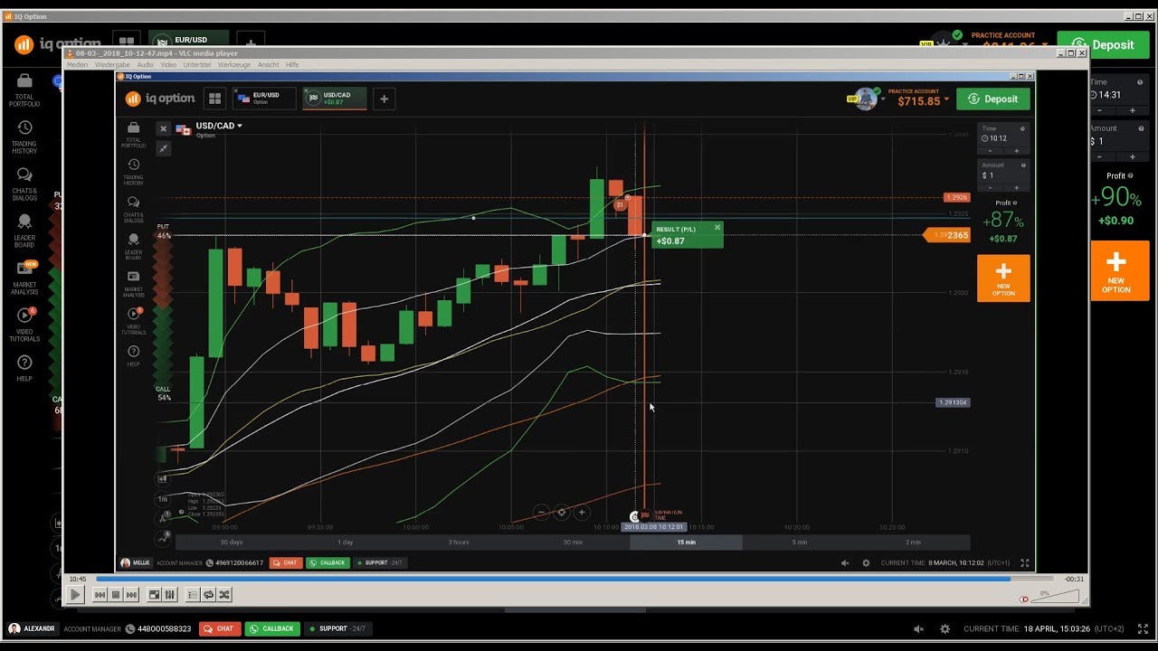Mute VLC audio using speaker icon
Image resolution: width=1158 pixels, height=651 pixels.
(x=1024, y=599)
